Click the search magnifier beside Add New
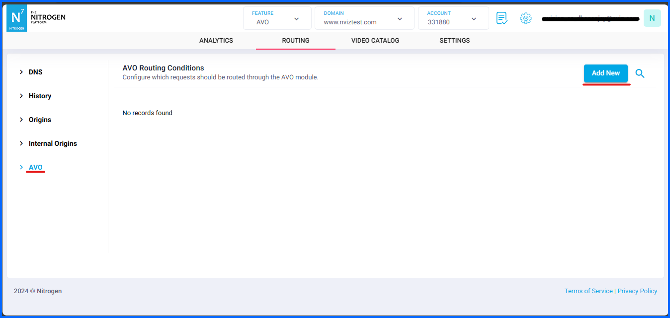 click(640, 73)
